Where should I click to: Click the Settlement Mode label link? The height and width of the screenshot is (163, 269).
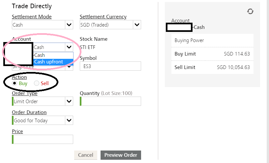pos(32,17)
